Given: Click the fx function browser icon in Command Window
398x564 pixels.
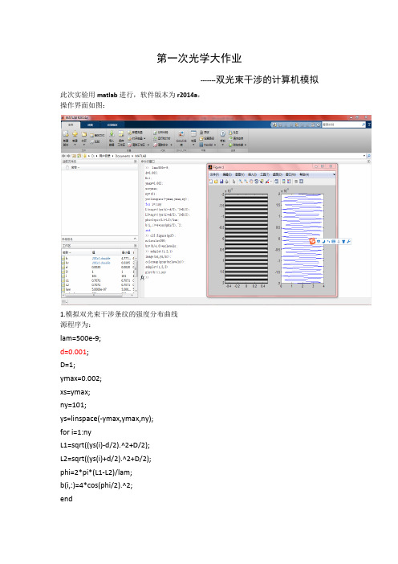Looking at the screenshot, I should point(142,277).
